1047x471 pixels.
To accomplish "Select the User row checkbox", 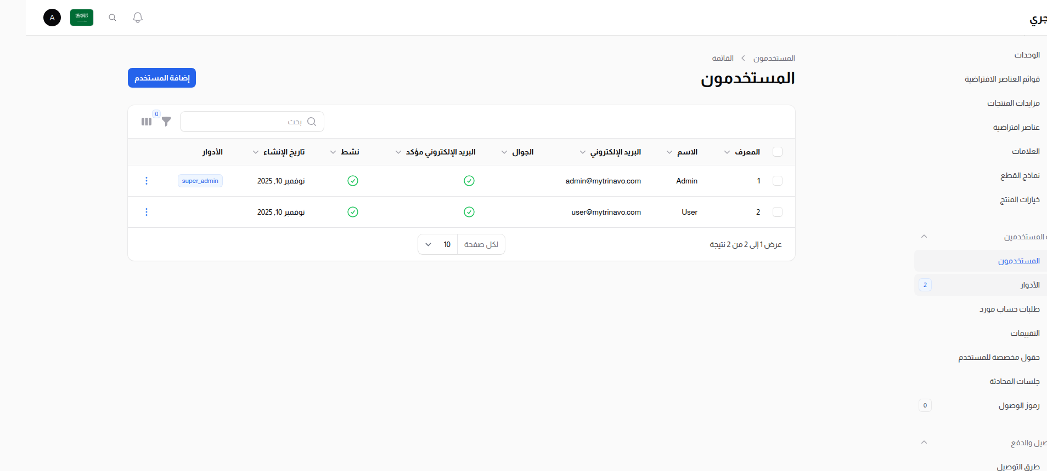I will click(778, 212).
